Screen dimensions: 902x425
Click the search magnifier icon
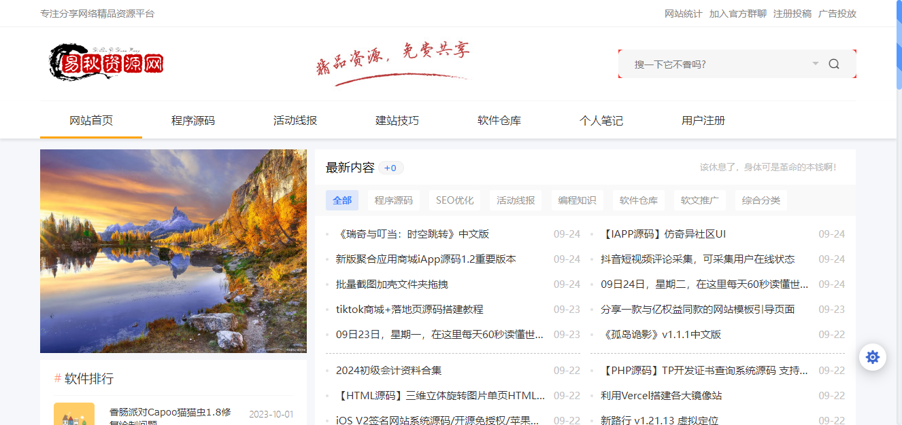(834, 64)
